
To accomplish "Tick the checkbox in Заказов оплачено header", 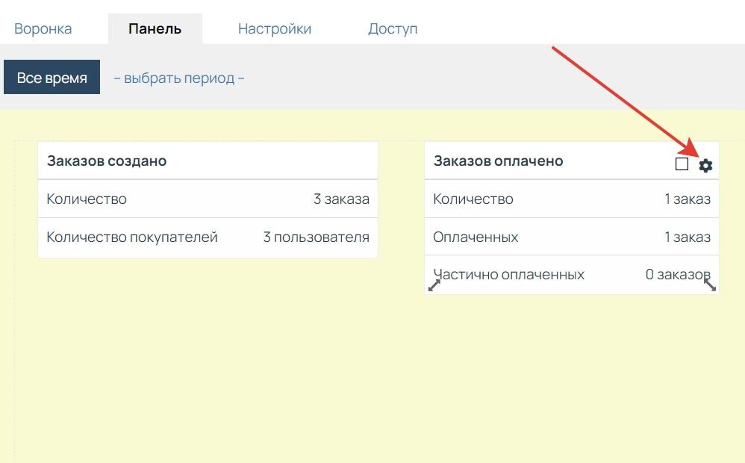I will [682, 164].
